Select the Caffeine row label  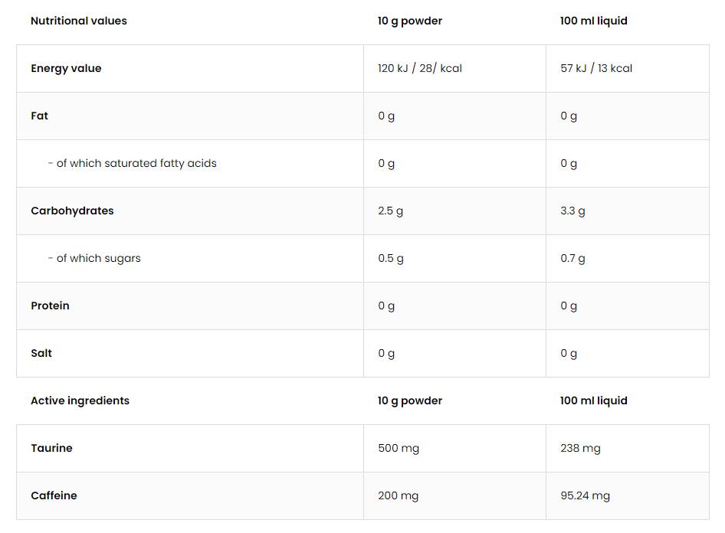coord(54,495)
